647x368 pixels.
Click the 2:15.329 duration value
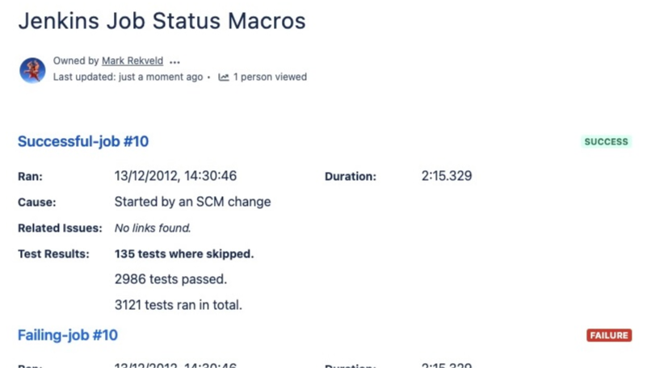tap(447, 176)
